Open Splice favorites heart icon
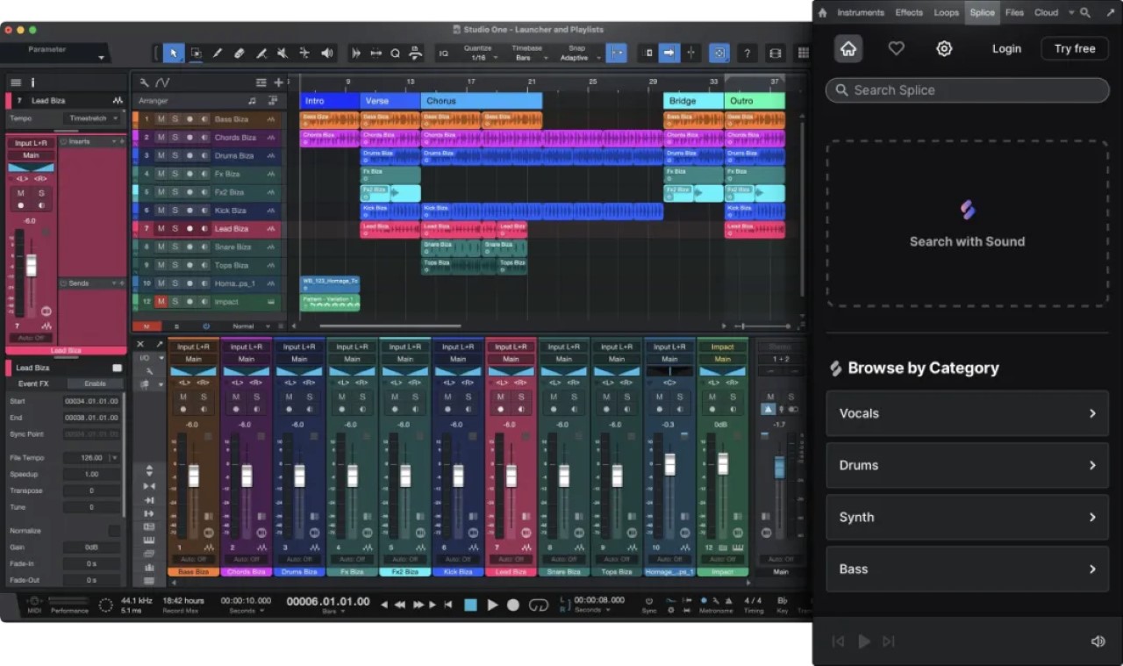The width and height of the screenshot is (1123, 666). tap(896, 48)
